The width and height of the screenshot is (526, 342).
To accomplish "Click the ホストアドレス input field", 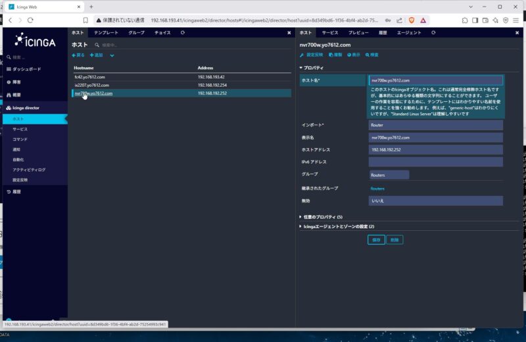I will (x=435, y=150).
